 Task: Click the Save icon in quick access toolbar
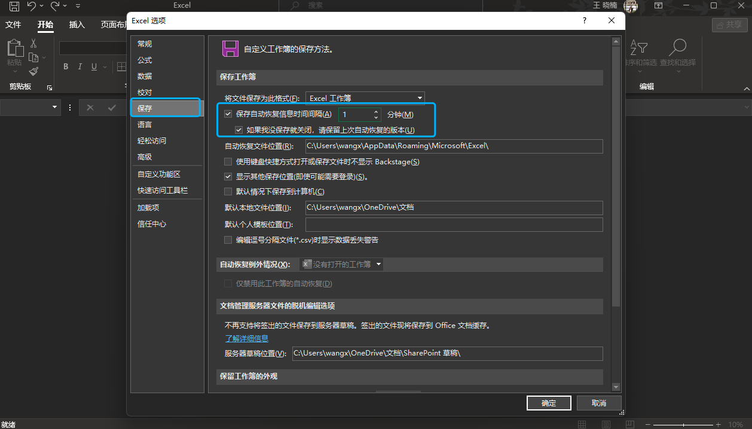coord(14,6)
